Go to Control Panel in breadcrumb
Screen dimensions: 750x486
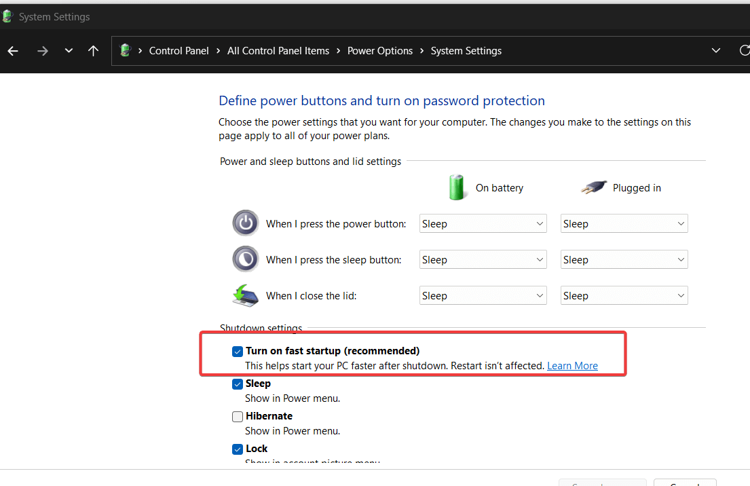pos(179,51)
